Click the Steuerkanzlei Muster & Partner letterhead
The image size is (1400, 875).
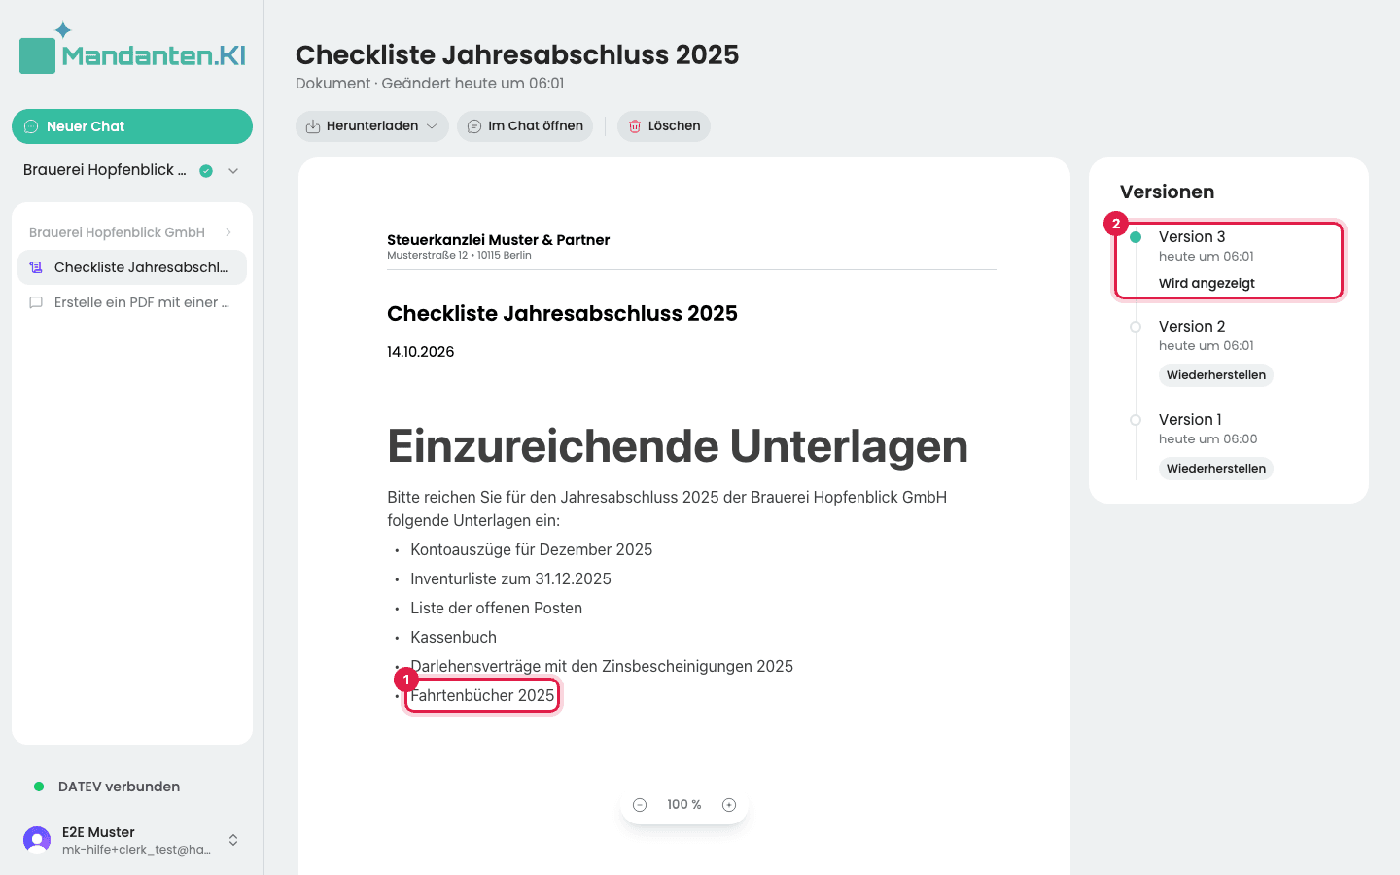point(499,240)
